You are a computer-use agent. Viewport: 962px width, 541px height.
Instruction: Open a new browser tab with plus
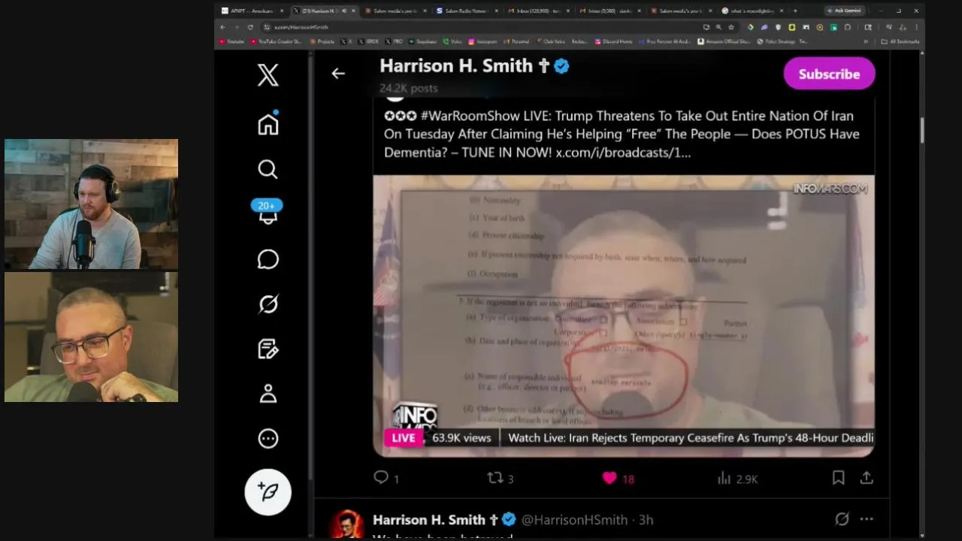[795, 11]
